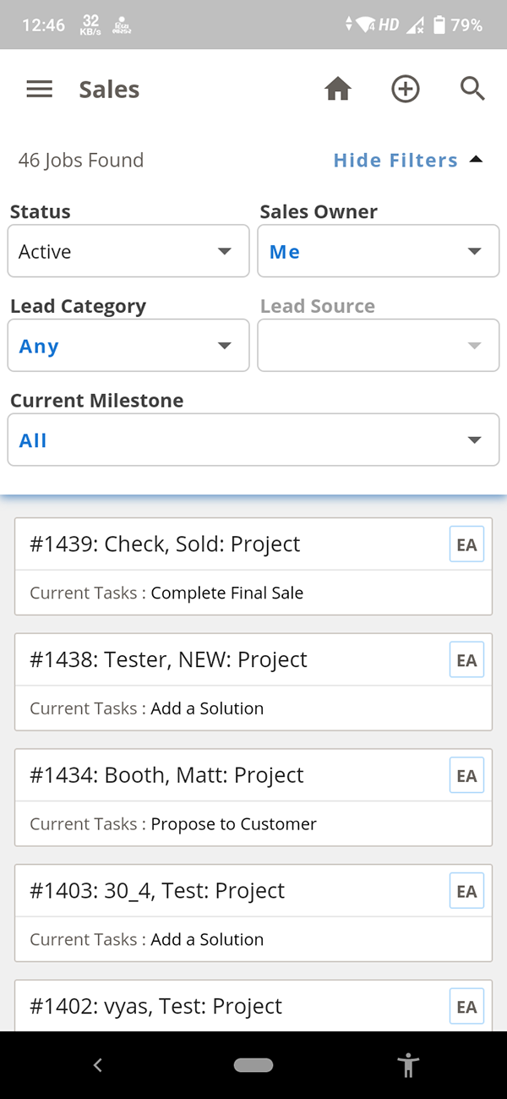Tap the add new job plus icon

click(x=406, y=90)
